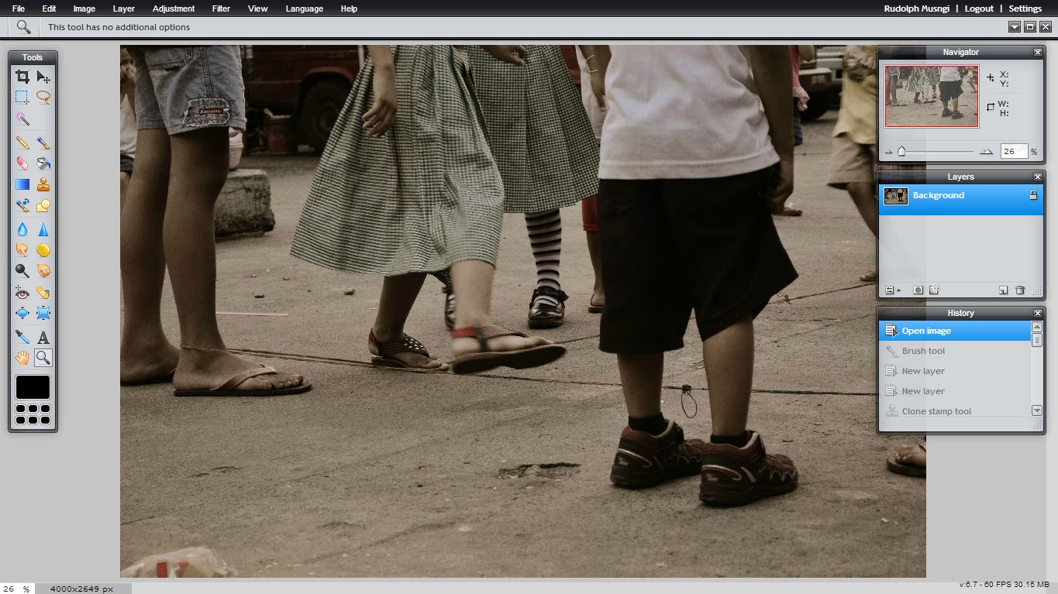Select the Background layer thumbnail
Image resolution: width=1058 pixels, height=594 pixels.
[896, 196]
